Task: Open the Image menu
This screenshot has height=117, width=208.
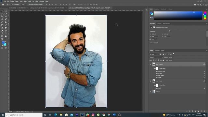Action: tap(12, 1)
